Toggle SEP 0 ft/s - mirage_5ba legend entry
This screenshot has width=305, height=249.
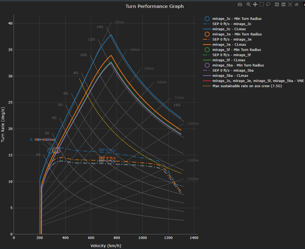click(x=233, y=70)
